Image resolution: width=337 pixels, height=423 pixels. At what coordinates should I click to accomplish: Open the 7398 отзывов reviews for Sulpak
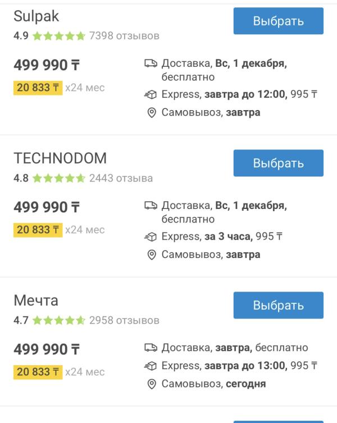tap(124, 36)
